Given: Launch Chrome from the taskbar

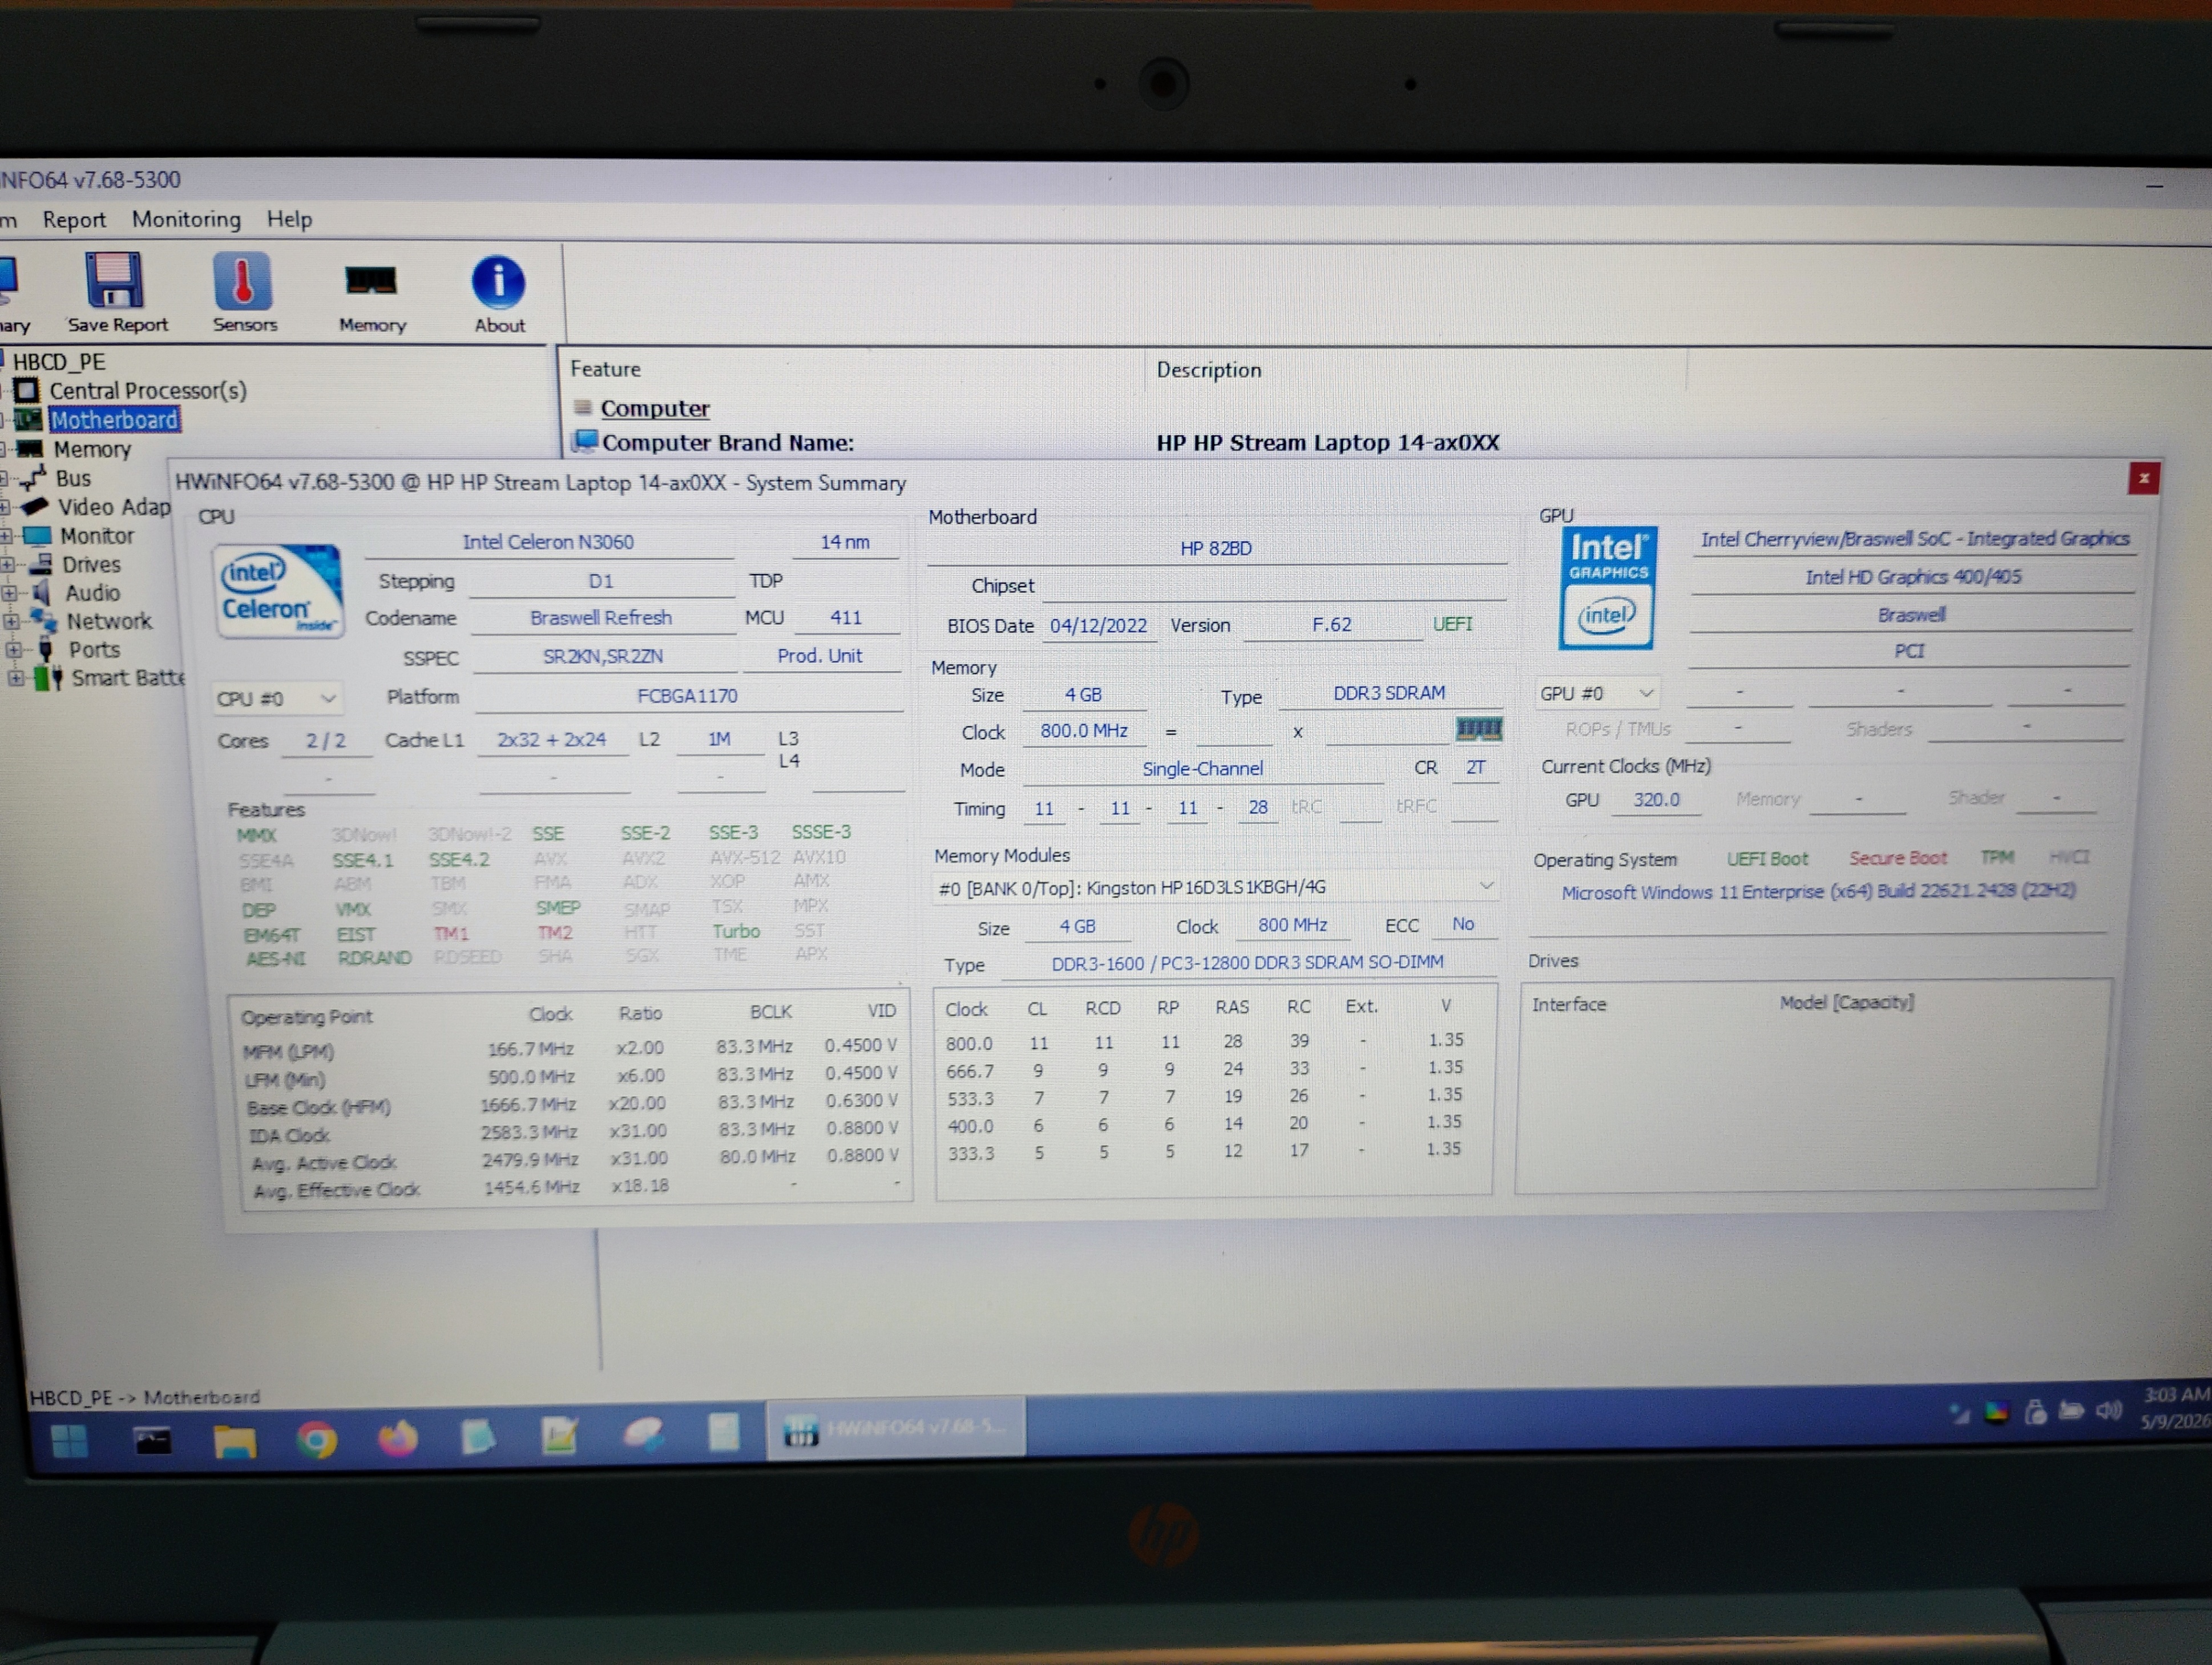Looking at the screenshot, I should (x=316, y=1440).
